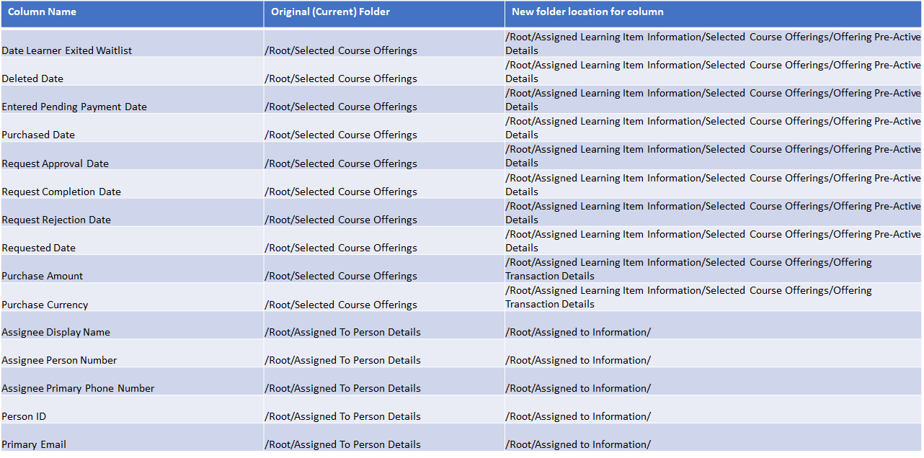Click the 'Original (Current) Folder' header cell
The width and height of the screenshot is (924, 458).
tap(384, 14)
